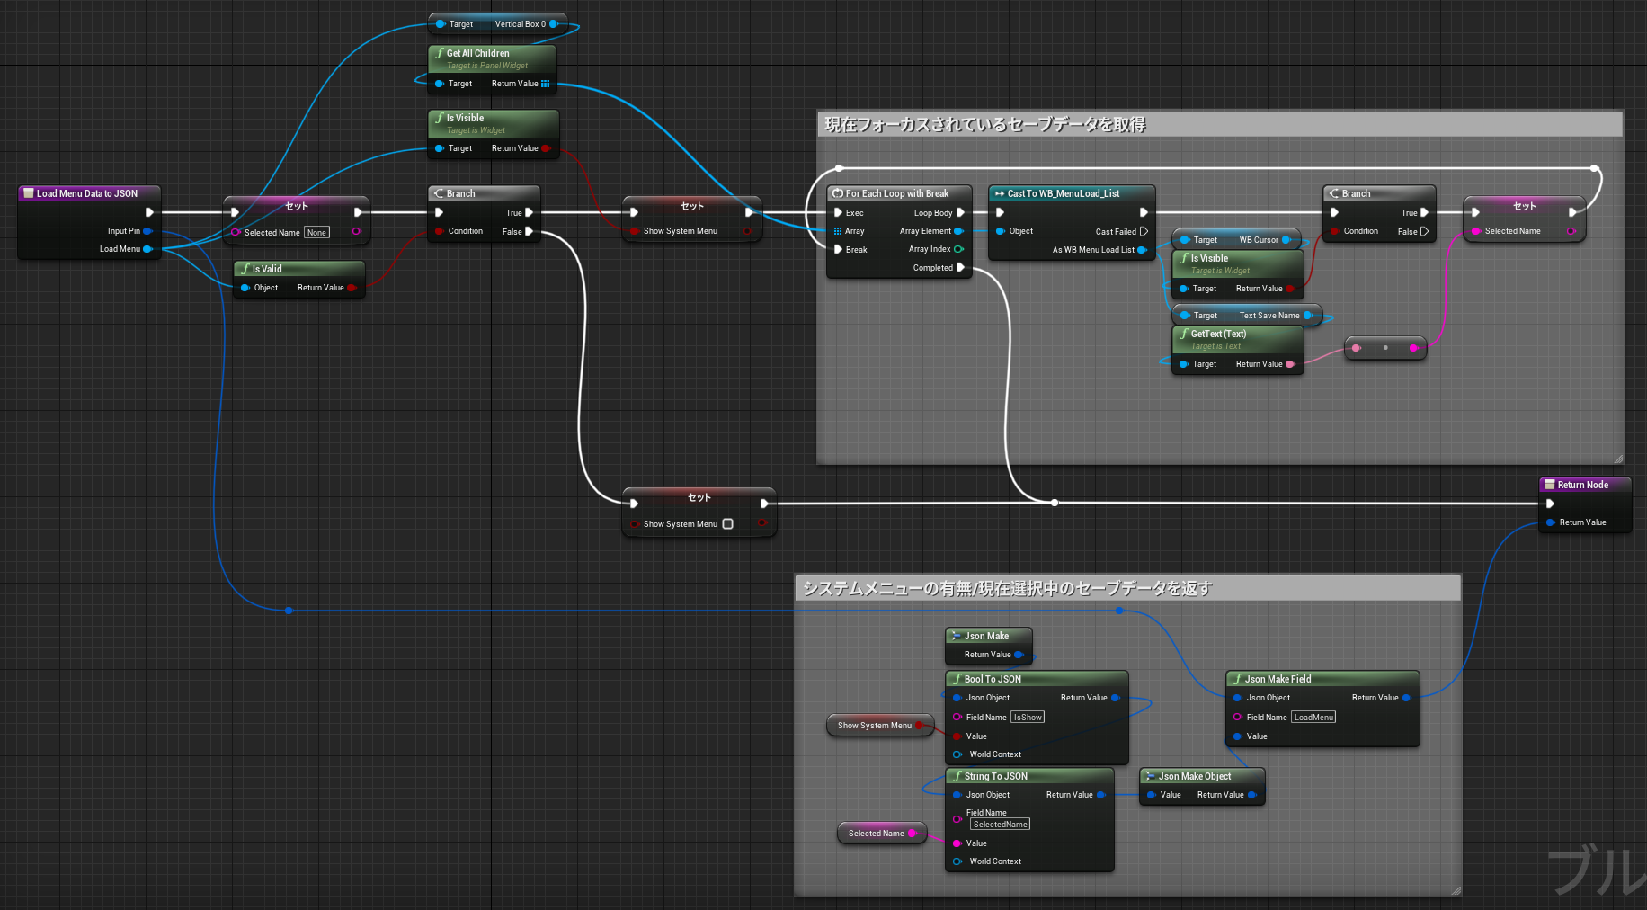Select the システムメニューの有無 comment box title
1647x910 pixels.
[1007, 588]
